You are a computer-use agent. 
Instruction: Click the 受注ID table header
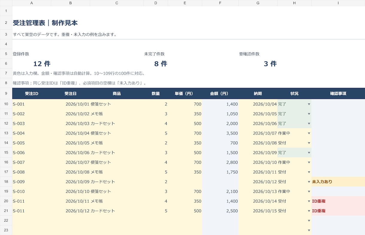(x=32, y=94)
